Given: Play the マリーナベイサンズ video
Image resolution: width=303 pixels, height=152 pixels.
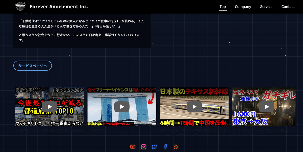Looking at the screenshot, I should pos(122,107).
